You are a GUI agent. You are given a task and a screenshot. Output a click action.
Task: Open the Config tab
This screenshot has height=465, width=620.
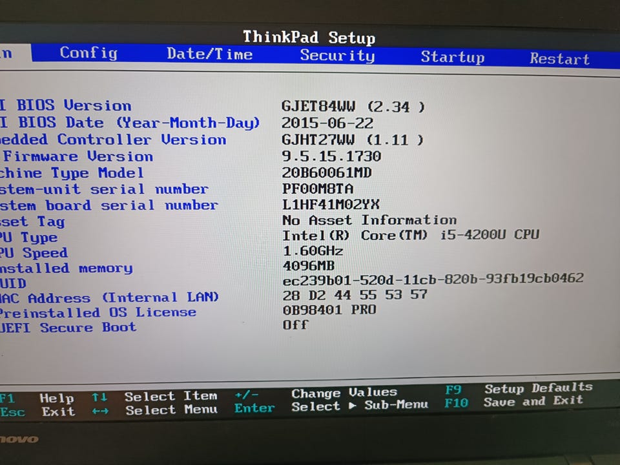[88, 52]
